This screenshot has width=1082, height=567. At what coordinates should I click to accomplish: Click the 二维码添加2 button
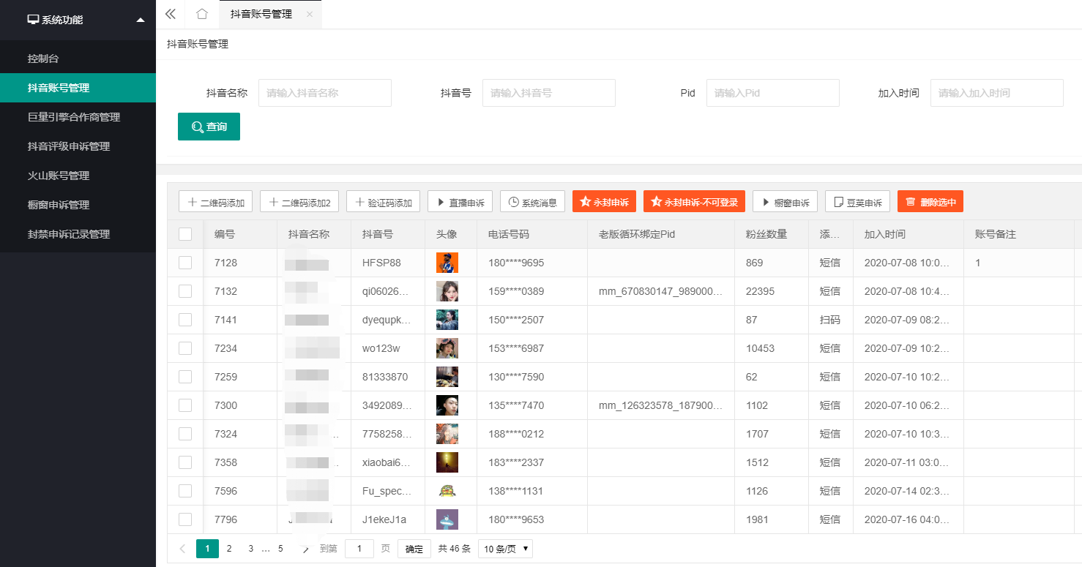coord(299,202)
